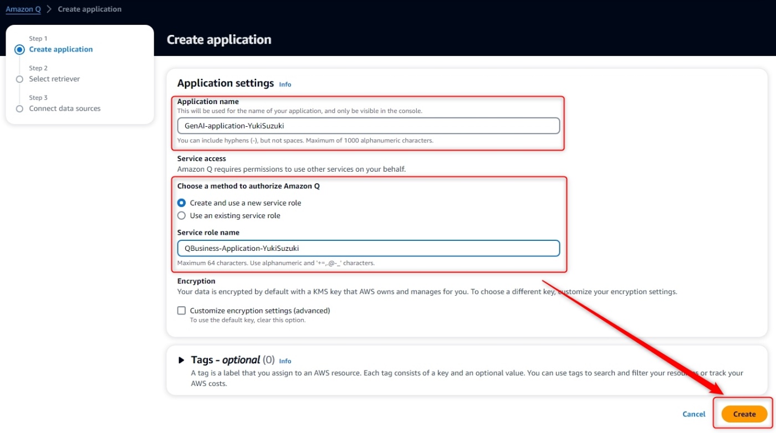This screenshot has height=433, width=776.
Task: Click the 'Create application' page title
Action: 219,40
